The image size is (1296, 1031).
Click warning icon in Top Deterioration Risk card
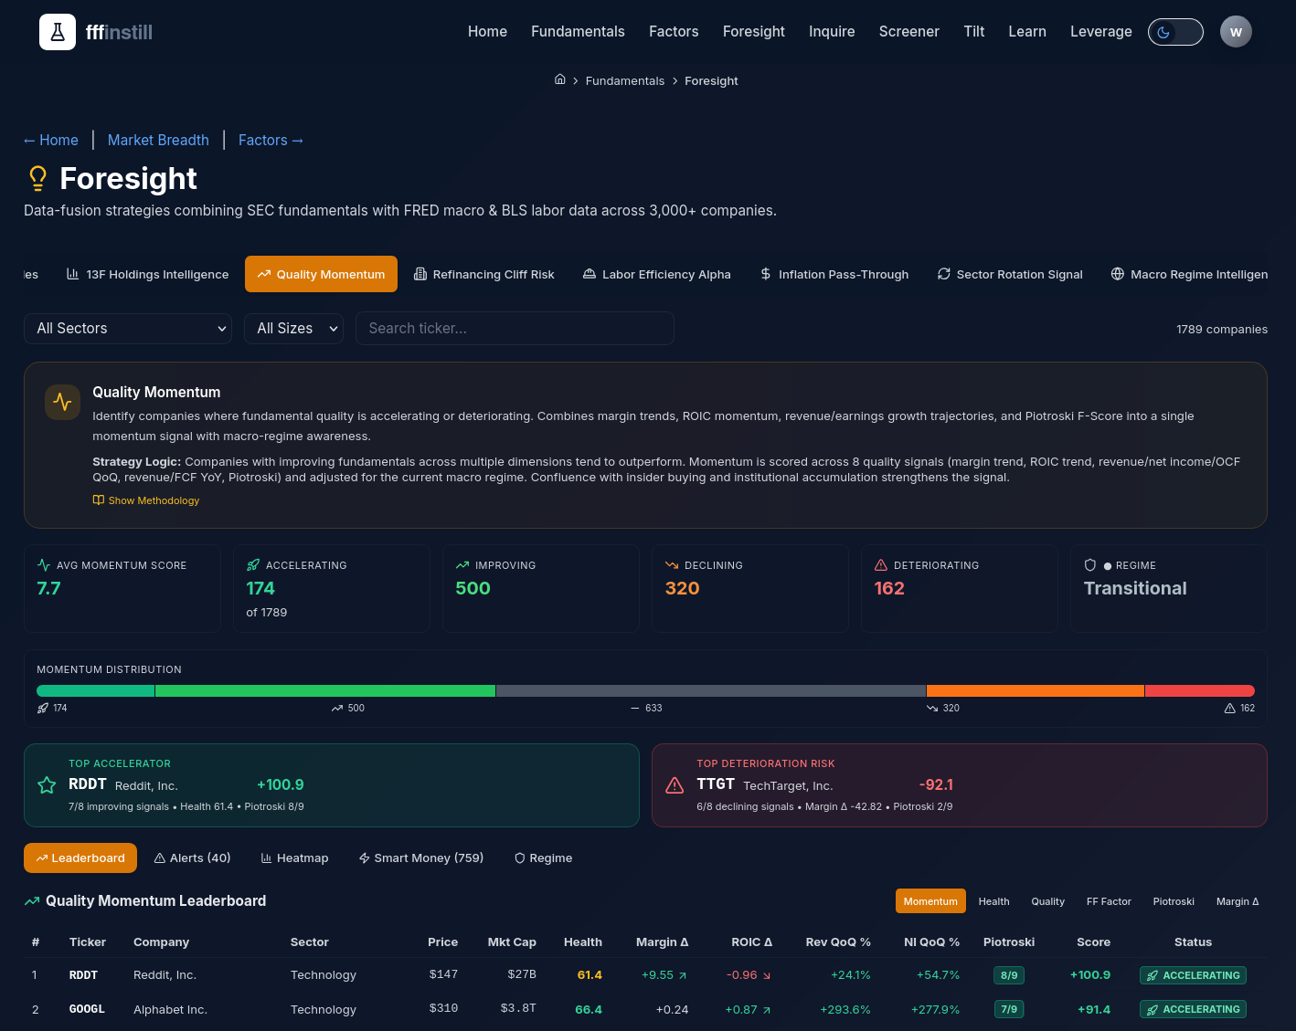[x=675, y=785]
